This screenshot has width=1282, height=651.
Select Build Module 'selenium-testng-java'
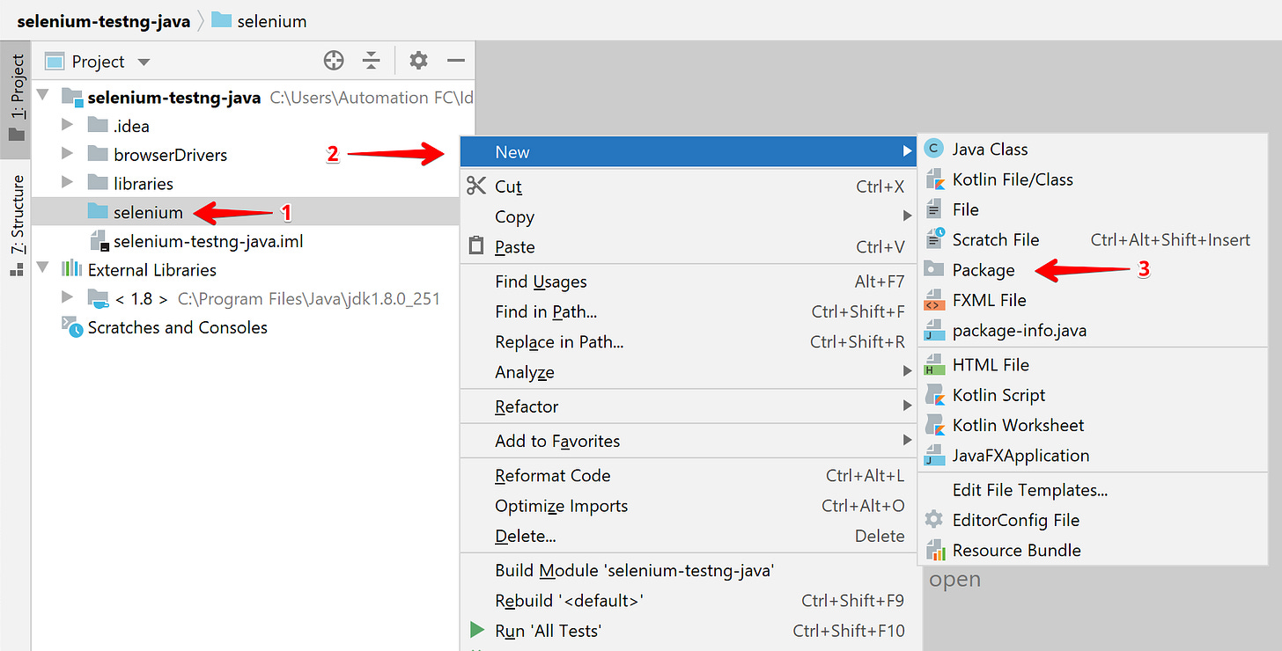click(689, 570)
